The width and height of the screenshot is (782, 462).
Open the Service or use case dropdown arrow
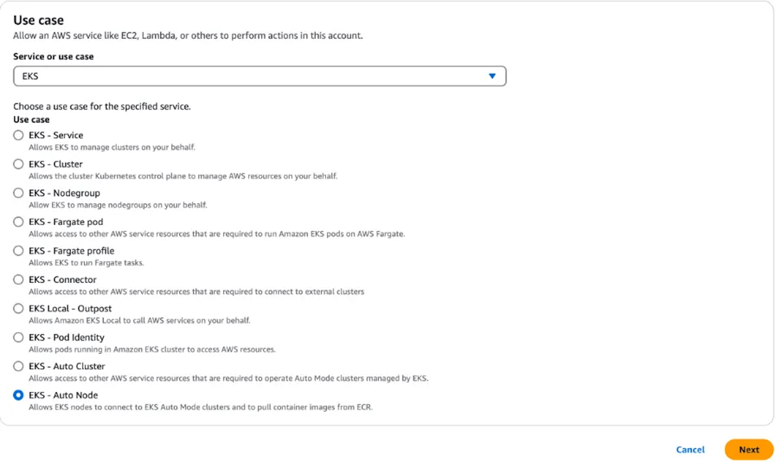point(492,76)
